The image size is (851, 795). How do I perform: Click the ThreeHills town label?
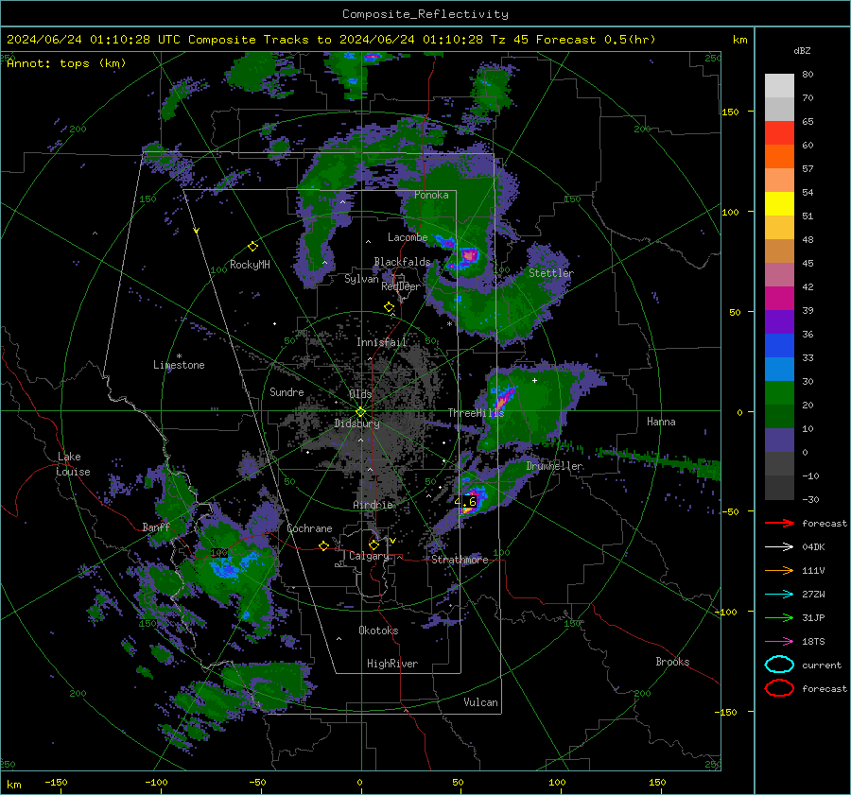[476, 413]
